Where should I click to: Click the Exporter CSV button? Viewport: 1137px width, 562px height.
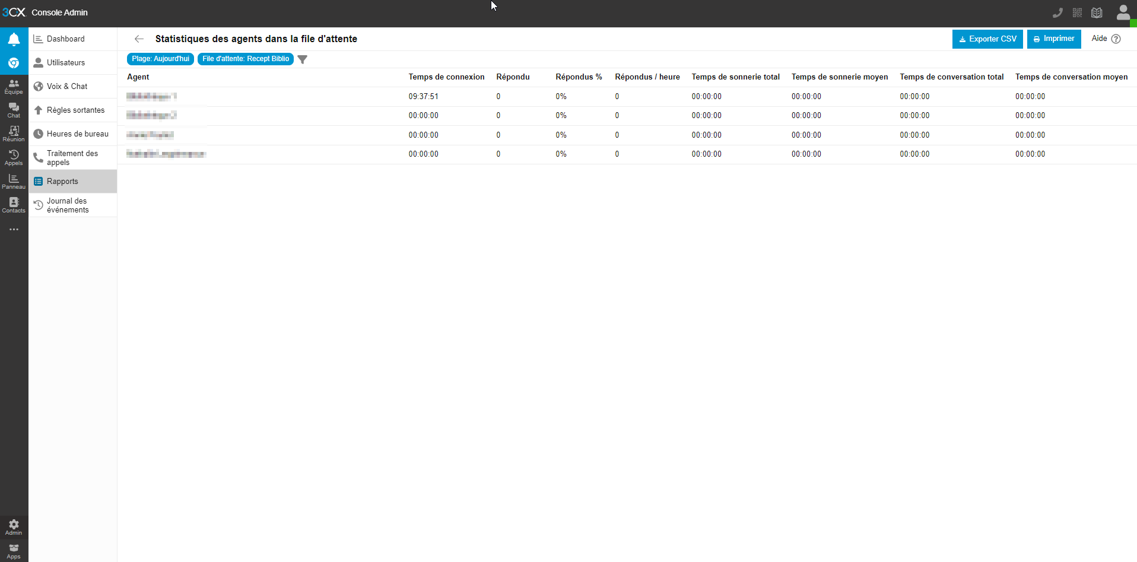click(x=987, y=39)
